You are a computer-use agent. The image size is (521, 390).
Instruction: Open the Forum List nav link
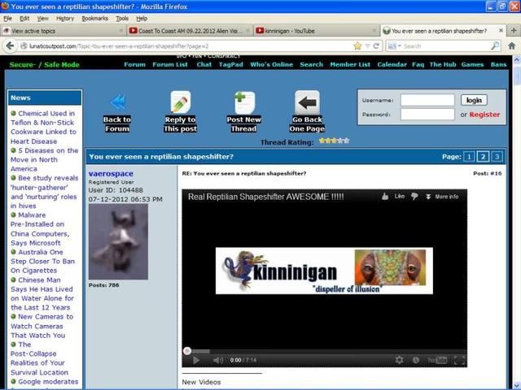[x=170, y=64]
